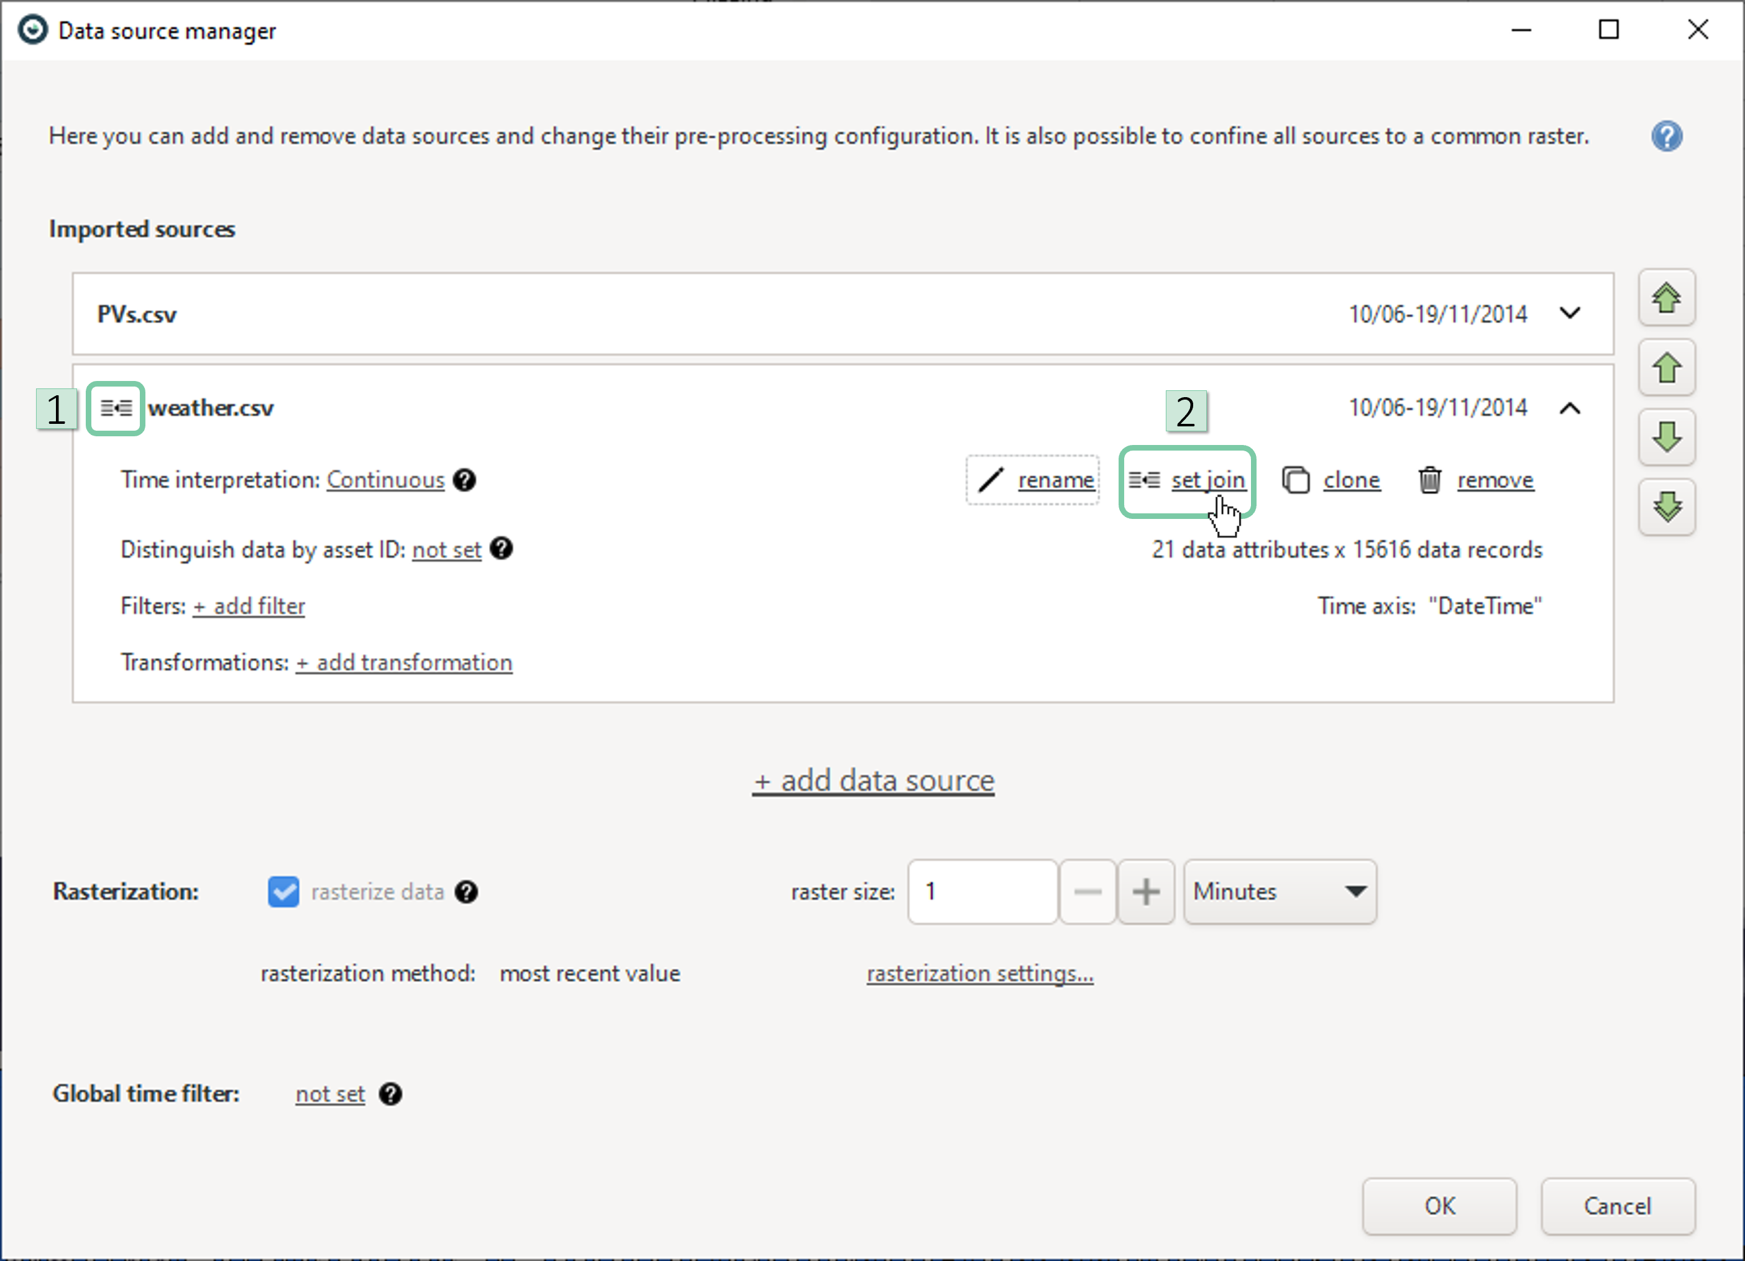Click the rename link
The width and height of the screenshot is (1745, 1261).
(1056, 480)
